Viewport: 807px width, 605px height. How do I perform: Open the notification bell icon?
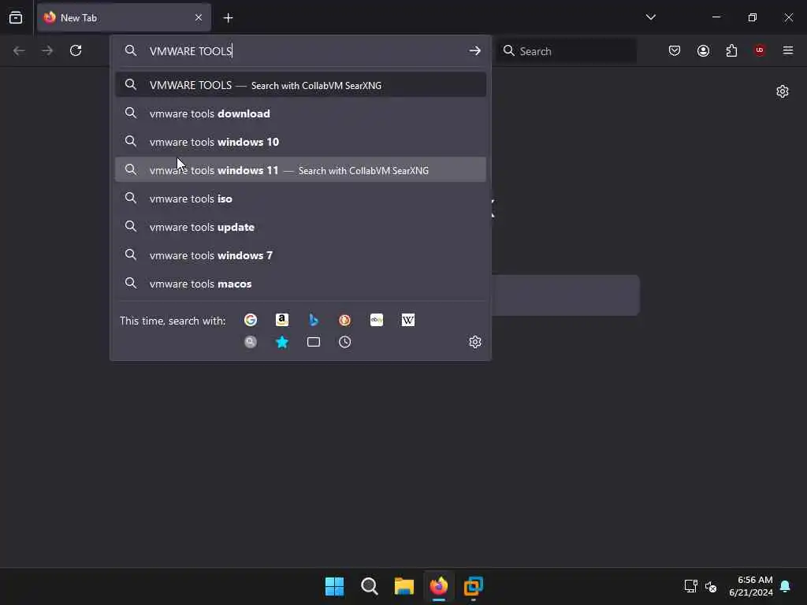click(x=785, y=586)
